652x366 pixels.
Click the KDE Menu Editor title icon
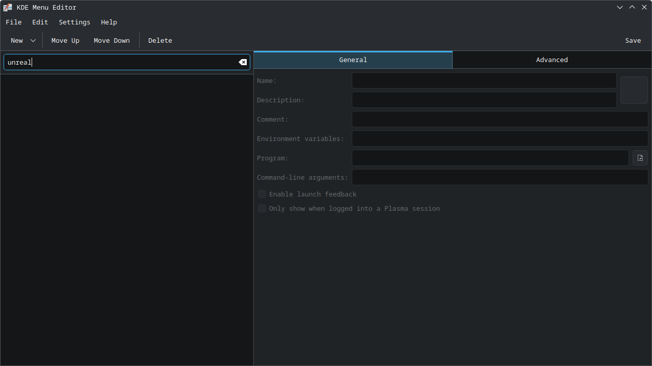pos(8,7)
